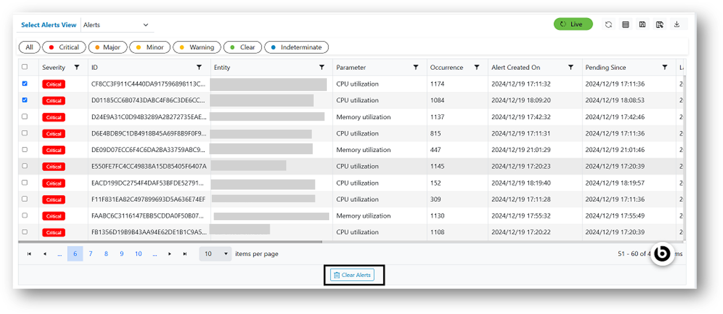Go to page 9

point(122,254)
